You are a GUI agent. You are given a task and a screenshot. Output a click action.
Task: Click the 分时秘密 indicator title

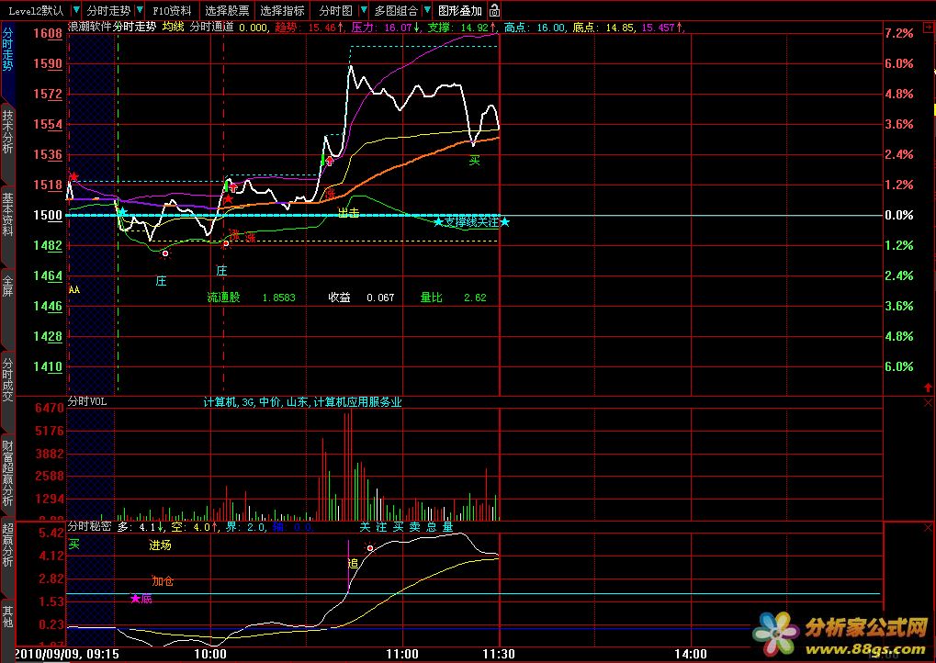[x=89, y=527]
